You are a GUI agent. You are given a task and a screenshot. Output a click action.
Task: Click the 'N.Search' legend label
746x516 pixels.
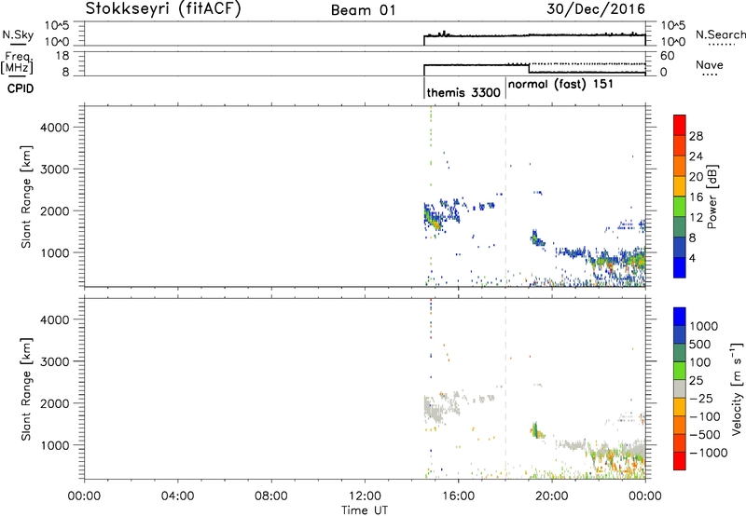pyautogui.click(x=720, y=35)
